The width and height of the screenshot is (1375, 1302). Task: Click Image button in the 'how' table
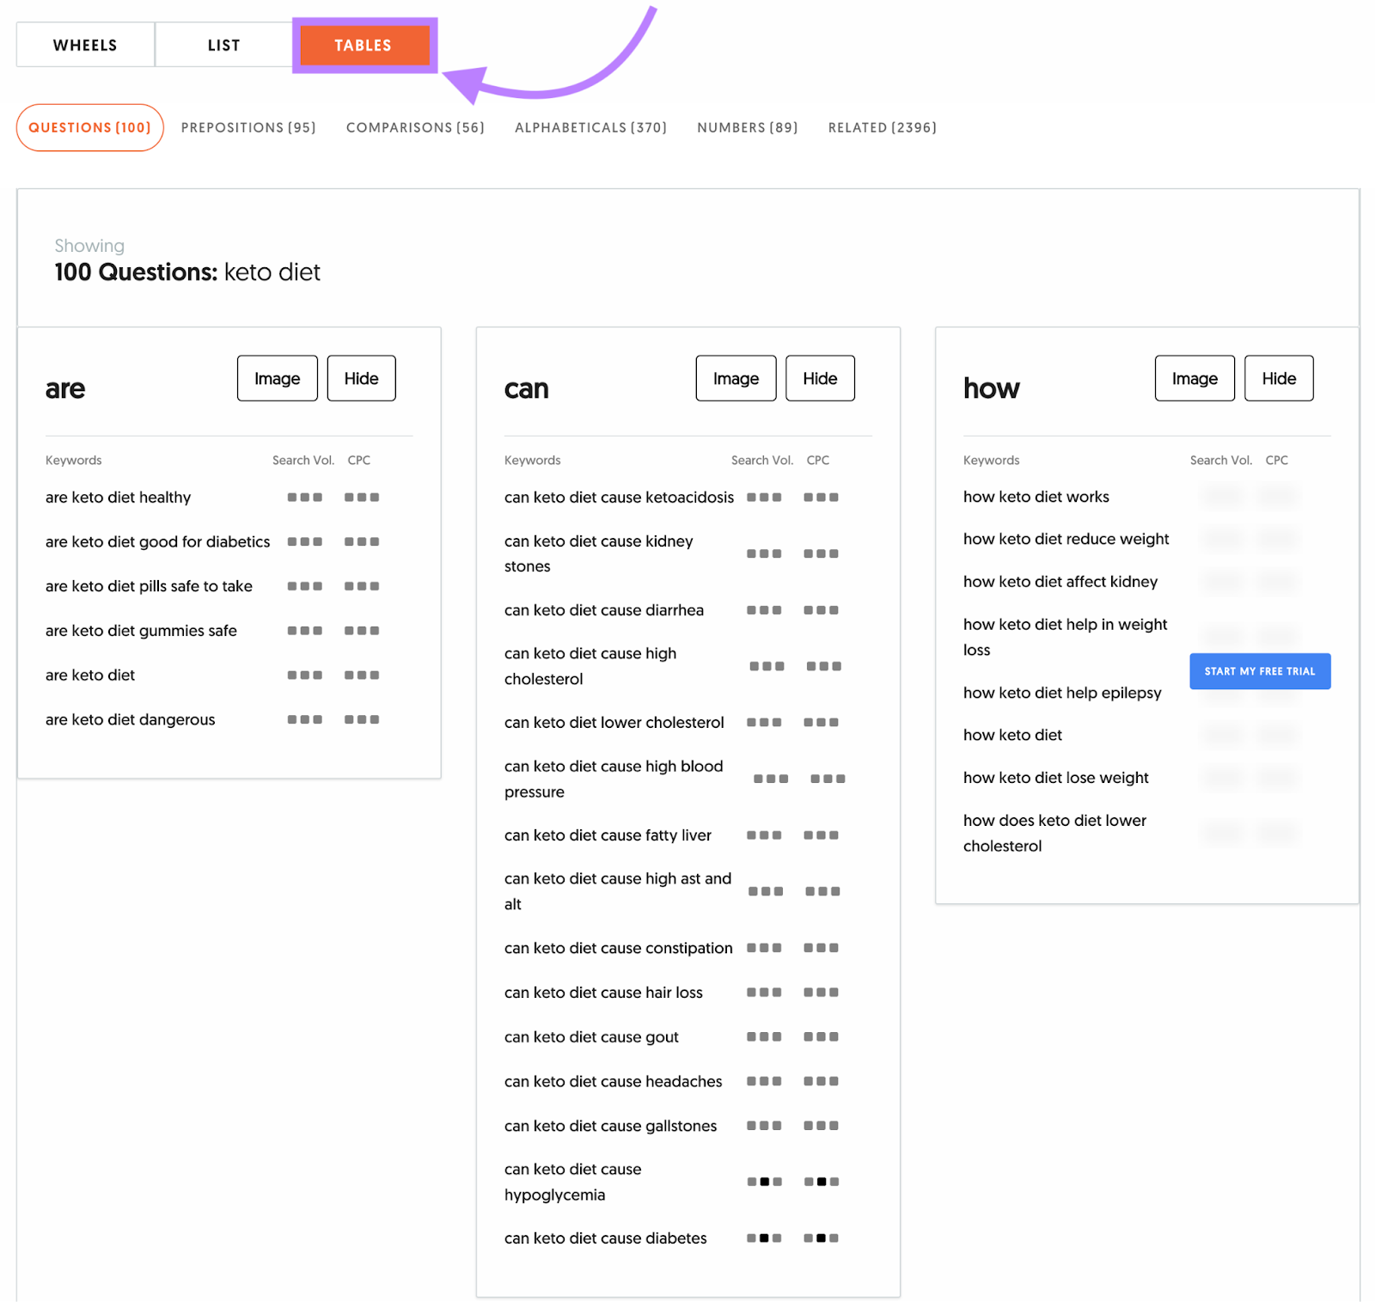point(1195,378)
